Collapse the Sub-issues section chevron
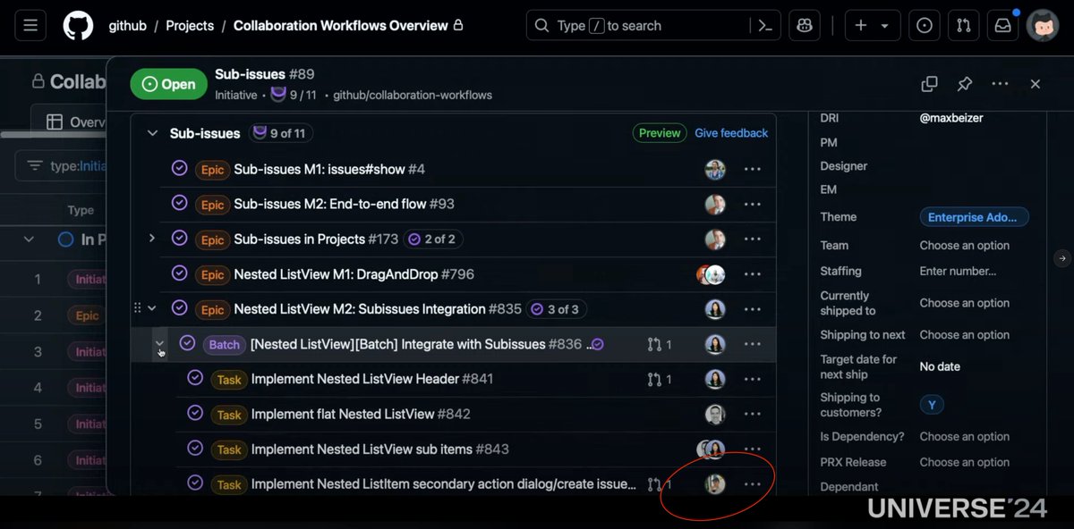 151,133
